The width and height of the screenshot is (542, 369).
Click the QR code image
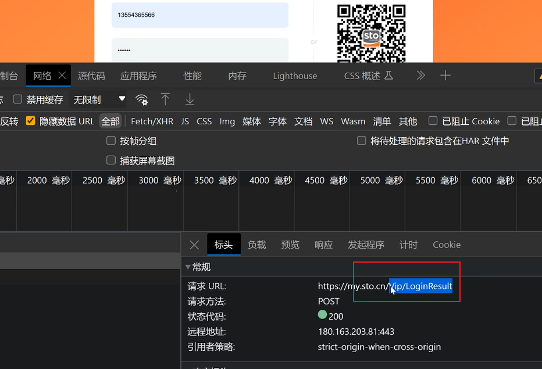tap(371, 33)
